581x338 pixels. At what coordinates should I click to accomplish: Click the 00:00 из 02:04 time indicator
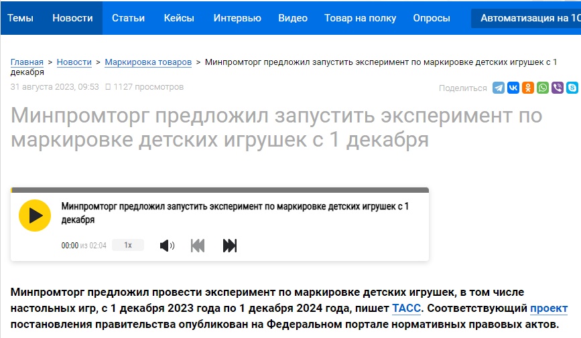84,246
